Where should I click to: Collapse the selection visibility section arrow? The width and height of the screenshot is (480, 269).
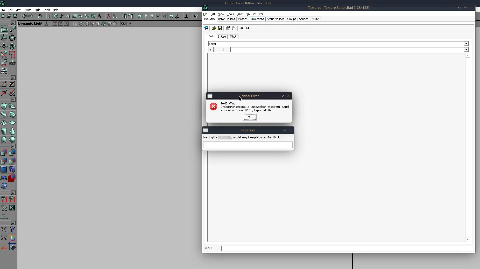tap(13, 193)
